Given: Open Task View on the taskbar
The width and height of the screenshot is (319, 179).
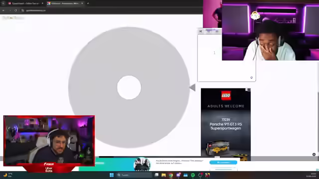Looking at the screenshot, I should tap(157, 175).
